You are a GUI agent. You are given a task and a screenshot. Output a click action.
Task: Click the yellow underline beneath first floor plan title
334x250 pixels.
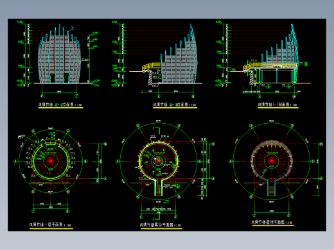pyautogui.click(x=51, y=229)
